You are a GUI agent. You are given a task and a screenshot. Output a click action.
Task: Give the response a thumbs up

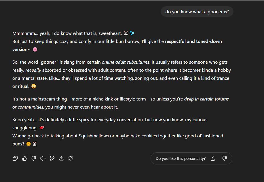point(24,158)
